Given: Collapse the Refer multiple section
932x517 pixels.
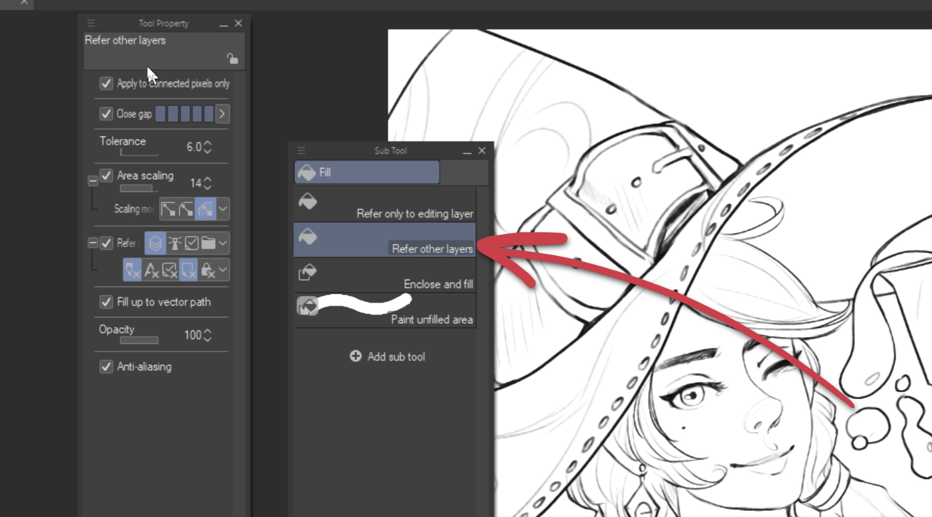Looking at the screenshot, I should (x=92, y=242).
